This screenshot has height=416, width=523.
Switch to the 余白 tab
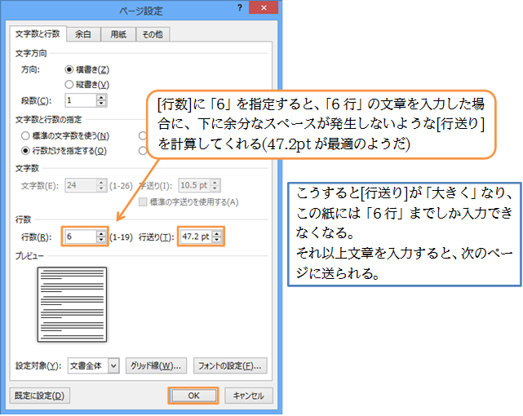click(x=82, y=34)
